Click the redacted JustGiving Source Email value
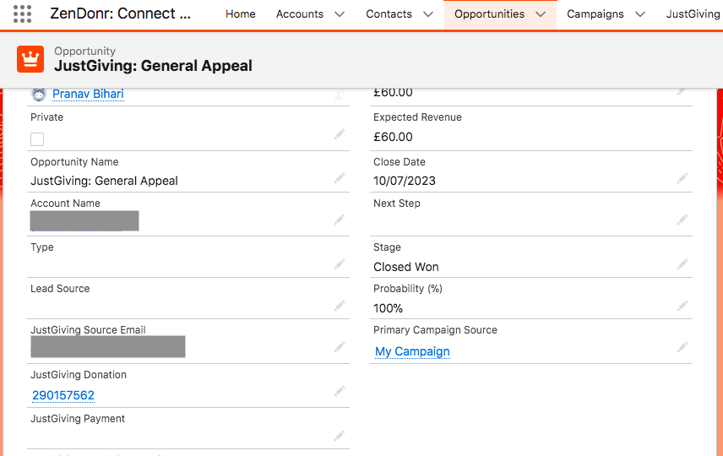The width and height of the screenshot is (723, 456). click(108, 347)
